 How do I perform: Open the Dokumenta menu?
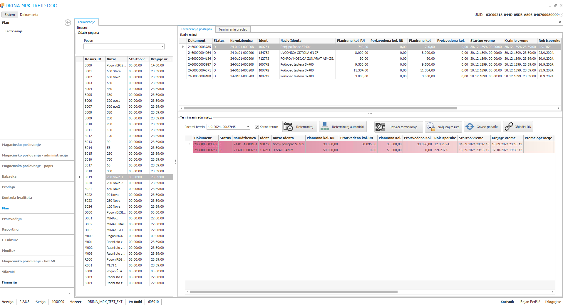[29, 15]
